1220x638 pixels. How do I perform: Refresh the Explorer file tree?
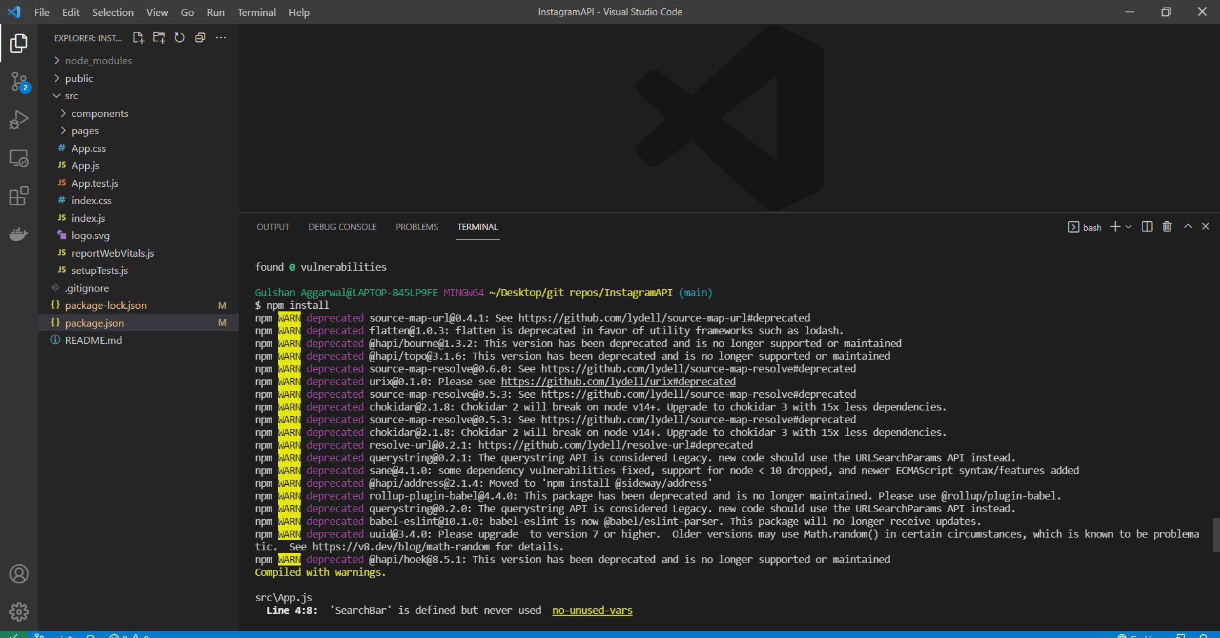click(180, 37)
